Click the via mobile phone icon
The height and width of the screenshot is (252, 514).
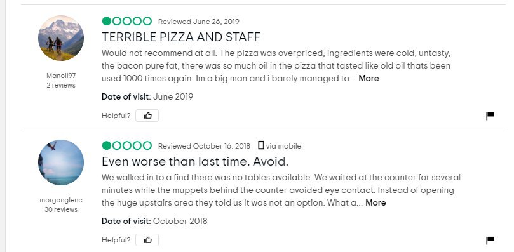pos(261,145)
